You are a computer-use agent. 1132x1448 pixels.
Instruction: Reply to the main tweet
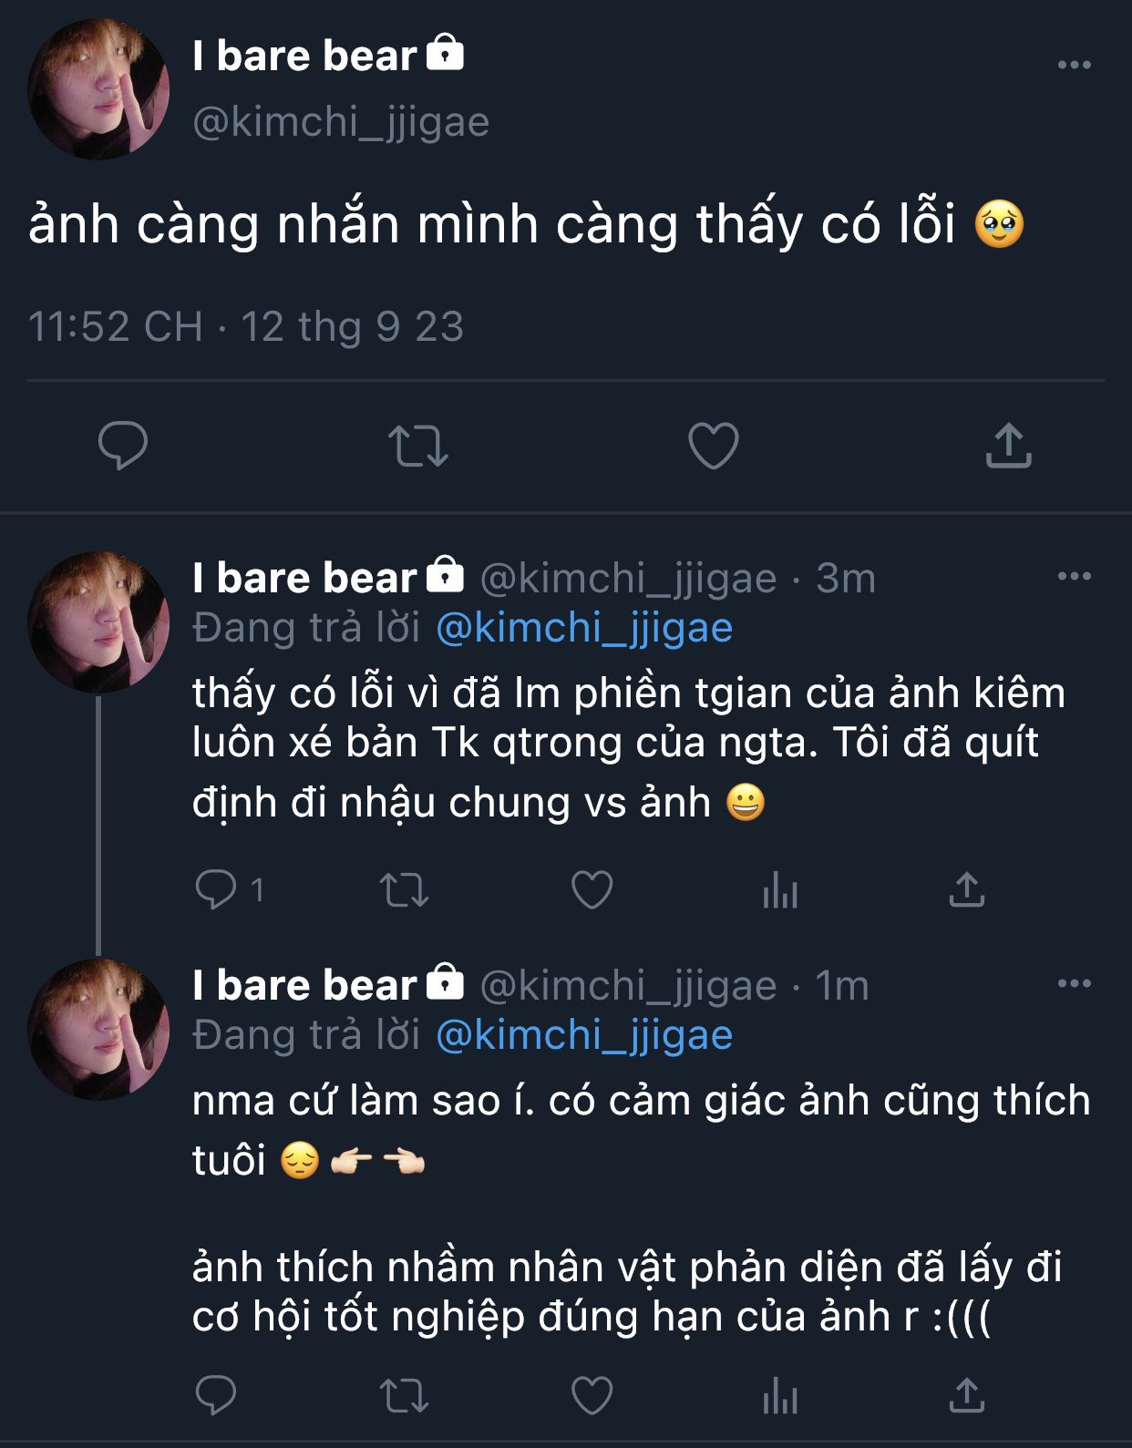point(122,446)
